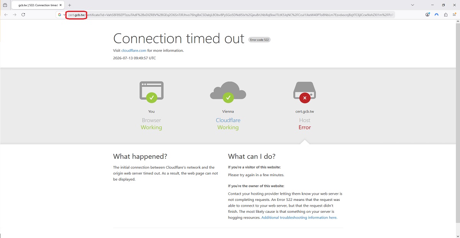Click the browser window icon above You

[151, 92]
